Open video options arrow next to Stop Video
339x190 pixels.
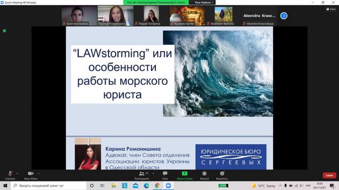pos(39,173)
